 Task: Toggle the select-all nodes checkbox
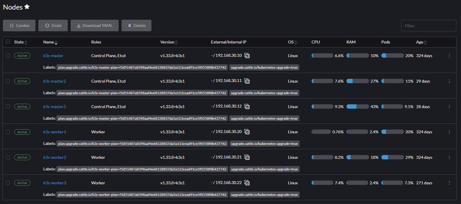click(8, 41)
